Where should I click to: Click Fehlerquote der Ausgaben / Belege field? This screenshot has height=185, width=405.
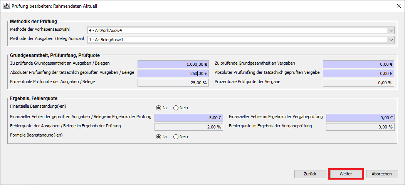[188, 127]
